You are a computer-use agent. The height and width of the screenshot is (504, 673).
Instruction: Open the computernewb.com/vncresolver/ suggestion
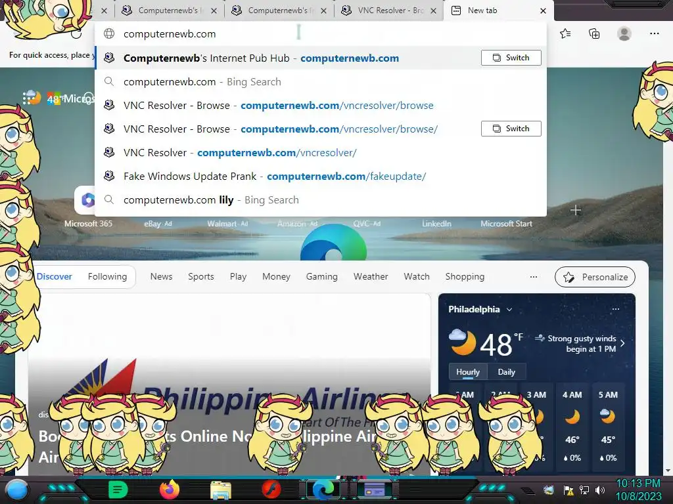point(320,152)
